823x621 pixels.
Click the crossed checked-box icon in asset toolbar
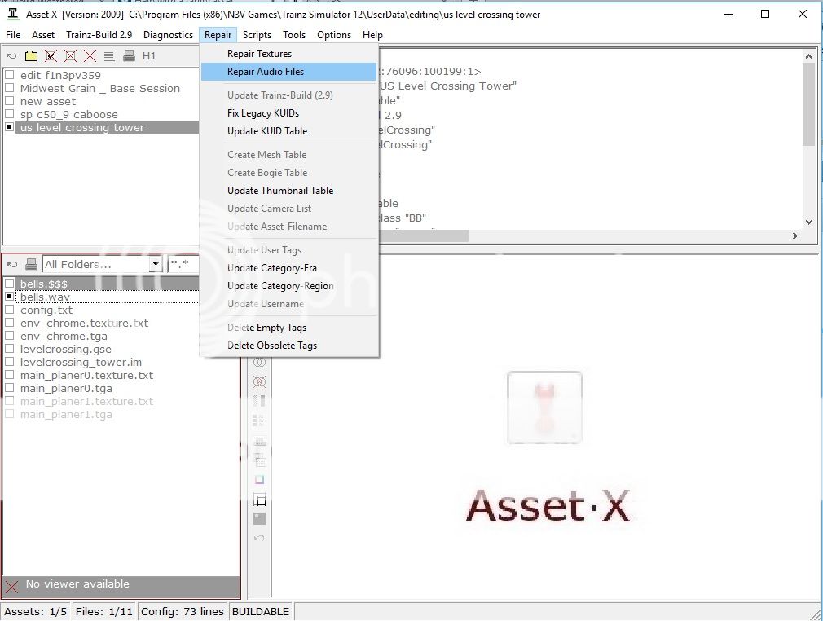click(51, 55)
